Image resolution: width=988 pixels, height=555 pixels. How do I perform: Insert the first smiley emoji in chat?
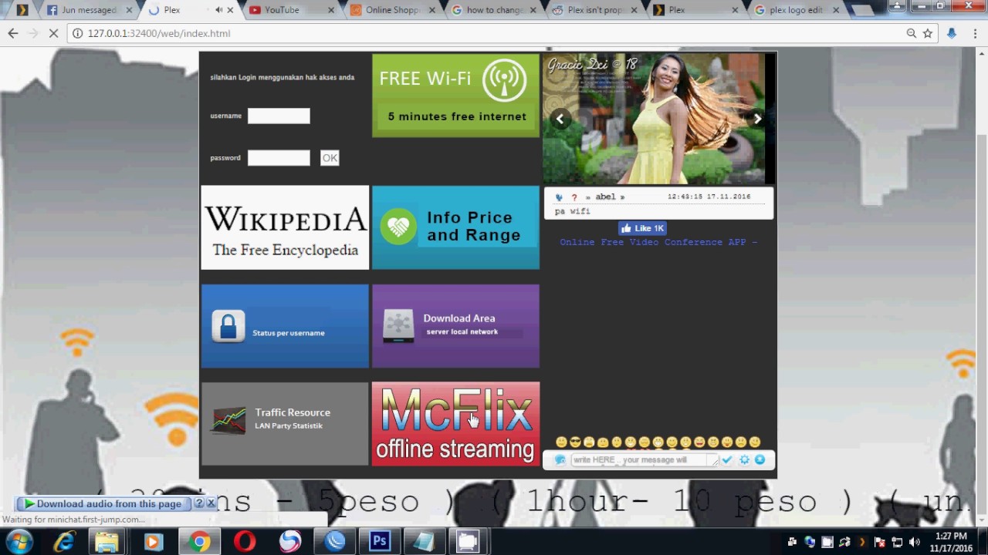pyautogui.click(x=561, y=442)
